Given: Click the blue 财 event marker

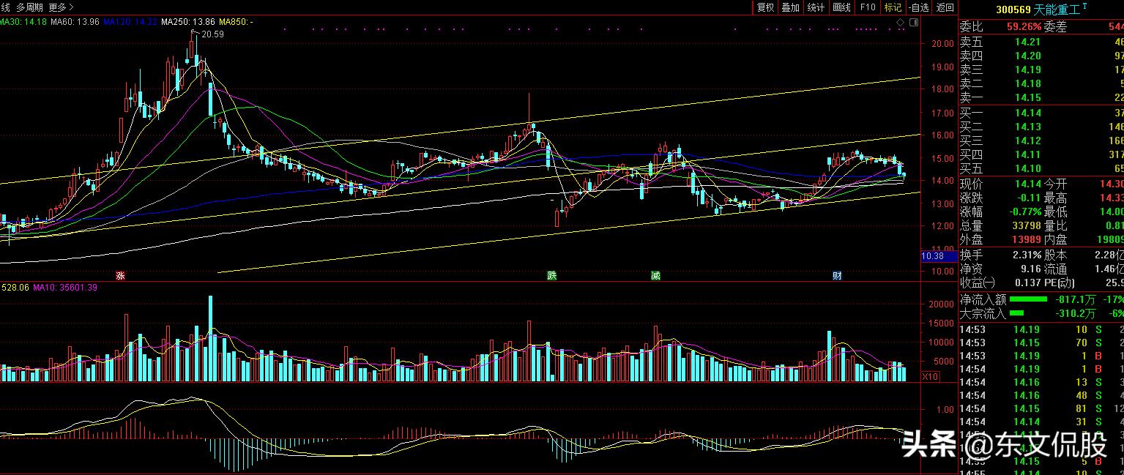Looking at the screenshot, I should [x=837, y=276].
